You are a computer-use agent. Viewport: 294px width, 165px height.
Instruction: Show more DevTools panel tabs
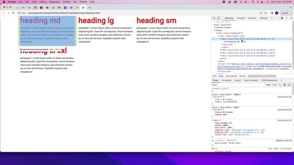pos(272,18)
